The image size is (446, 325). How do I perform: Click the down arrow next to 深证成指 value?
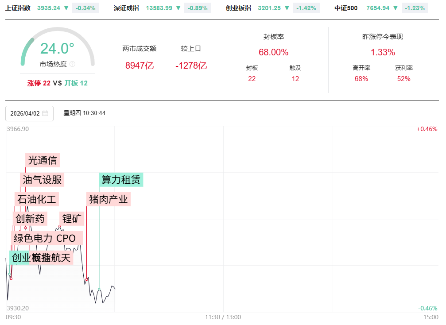click(178, 8)
